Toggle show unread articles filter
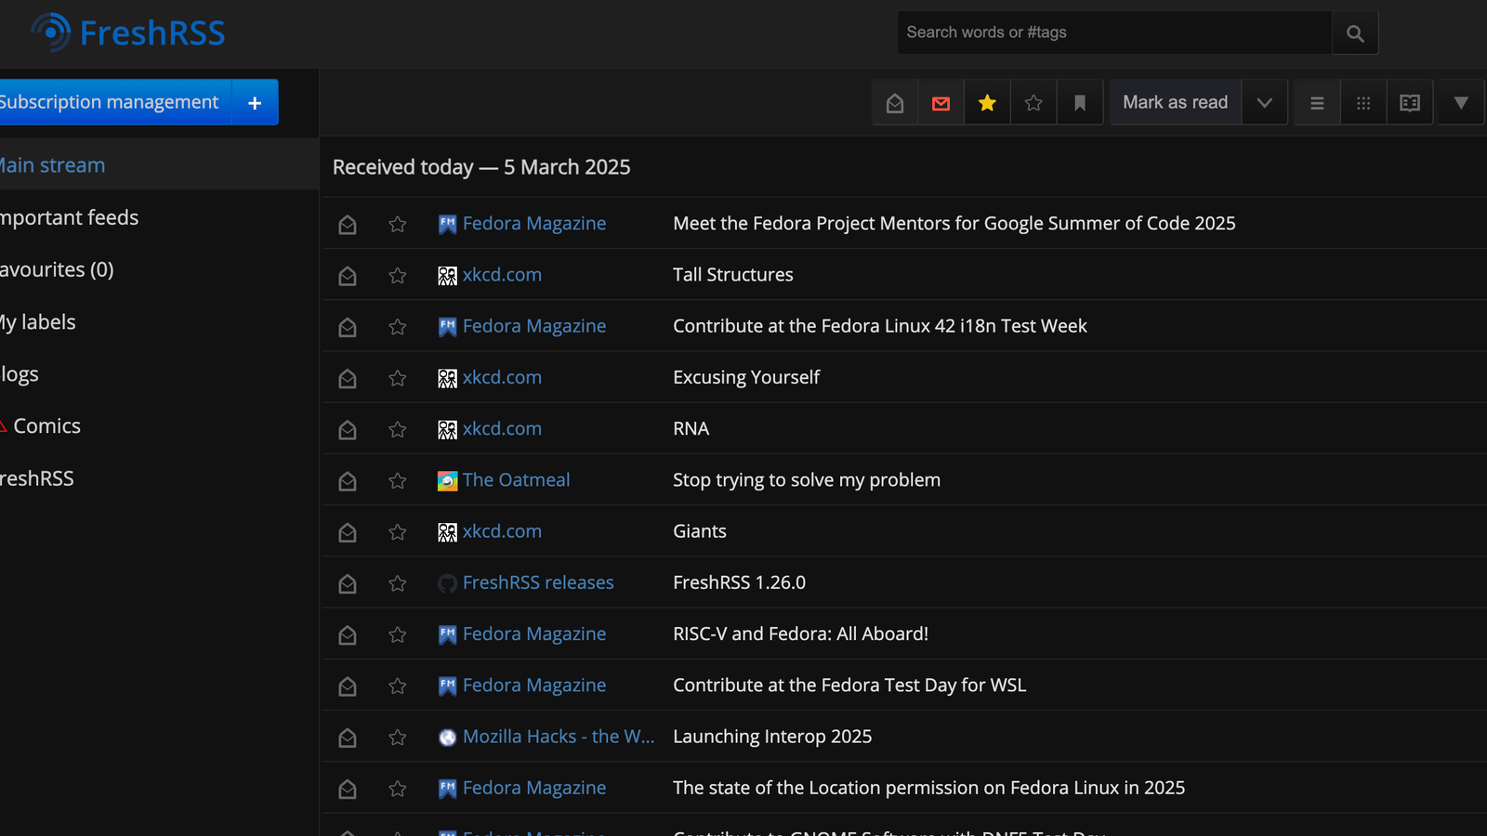Screen dimensions: 1487x836 tap(941, 103)
